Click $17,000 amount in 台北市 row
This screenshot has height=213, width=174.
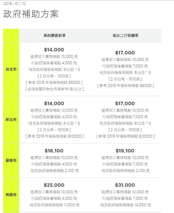pos(125,53)
